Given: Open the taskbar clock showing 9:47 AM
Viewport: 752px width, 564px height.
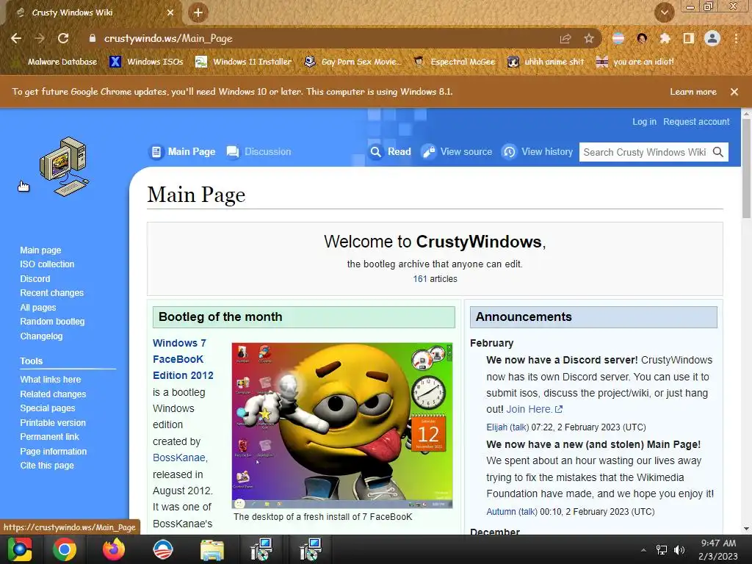Looking at the screenshot, I should coord(718,549).
